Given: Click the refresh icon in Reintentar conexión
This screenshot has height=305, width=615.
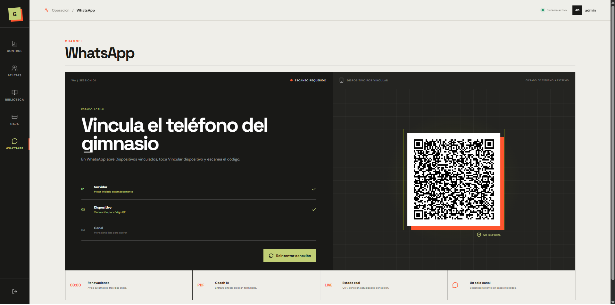Looking at the screenshot, I should 271,256.
